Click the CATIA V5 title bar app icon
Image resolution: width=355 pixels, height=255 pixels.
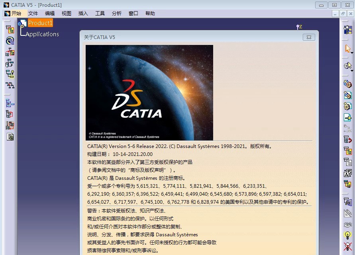click(x=6, y=5)
